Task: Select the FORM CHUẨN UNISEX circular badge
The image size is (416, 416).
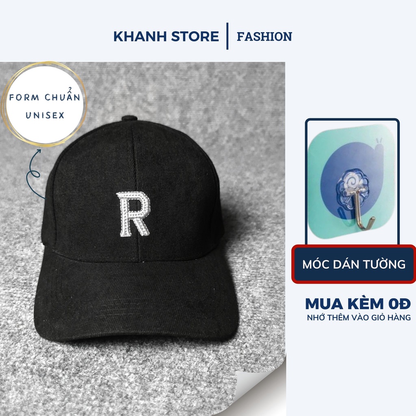Action: click(x=45, y=105)
